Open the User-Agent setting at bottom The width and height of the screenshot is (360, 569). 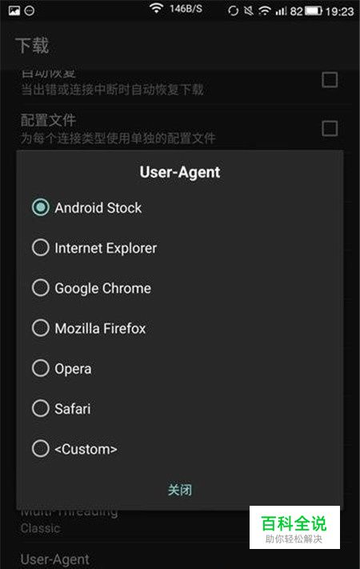click(x=54, y=559)
